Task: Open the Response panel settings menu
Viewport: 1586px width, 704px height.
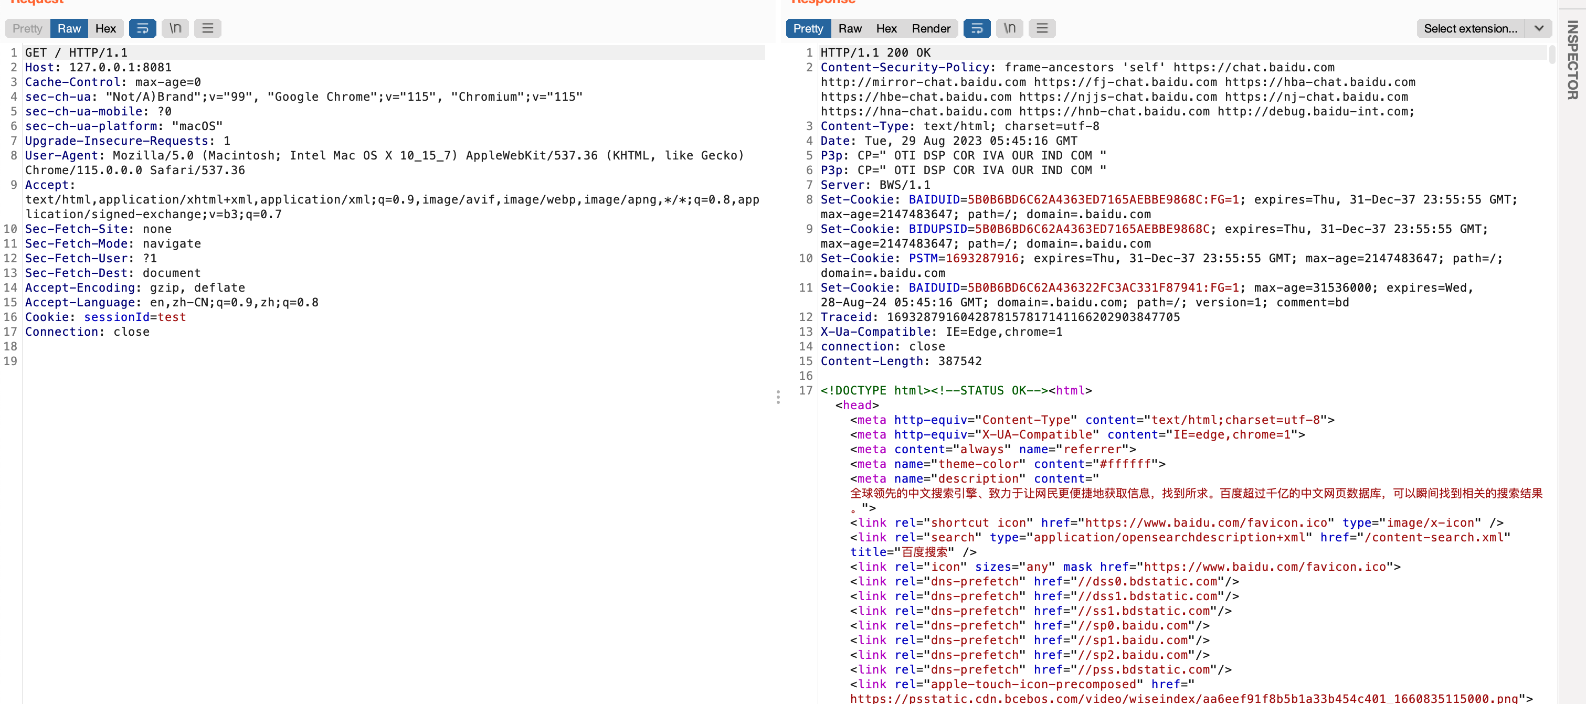Action: point(1042,28)
